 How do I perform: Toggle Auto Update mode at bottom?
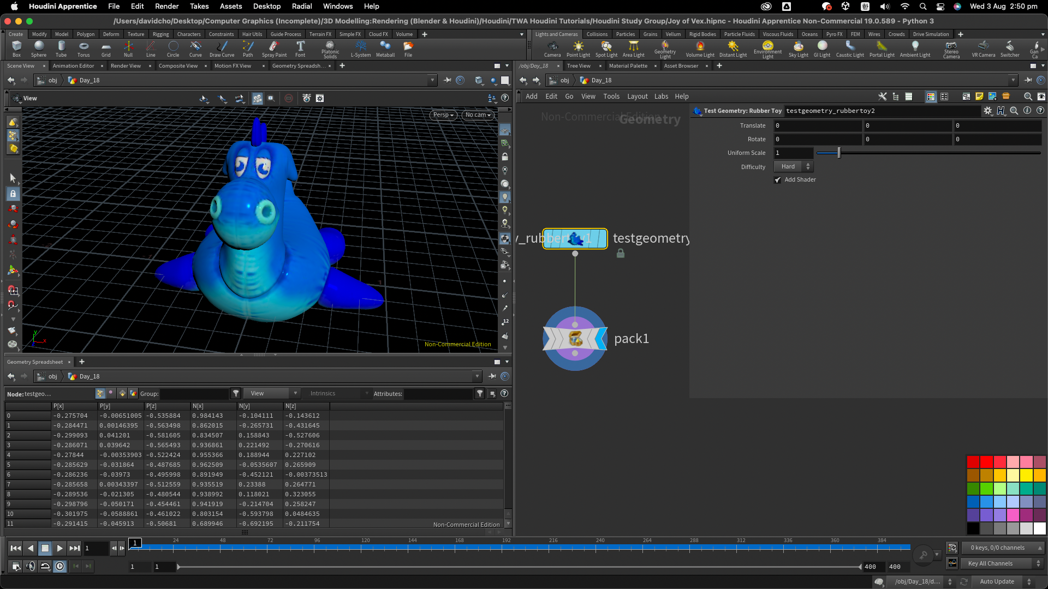(x=997, y=581)
